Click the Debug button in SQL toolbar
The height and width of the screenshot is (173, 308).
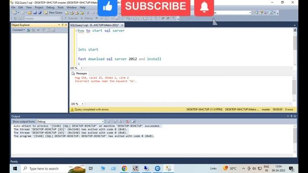(x=87, y=18)
